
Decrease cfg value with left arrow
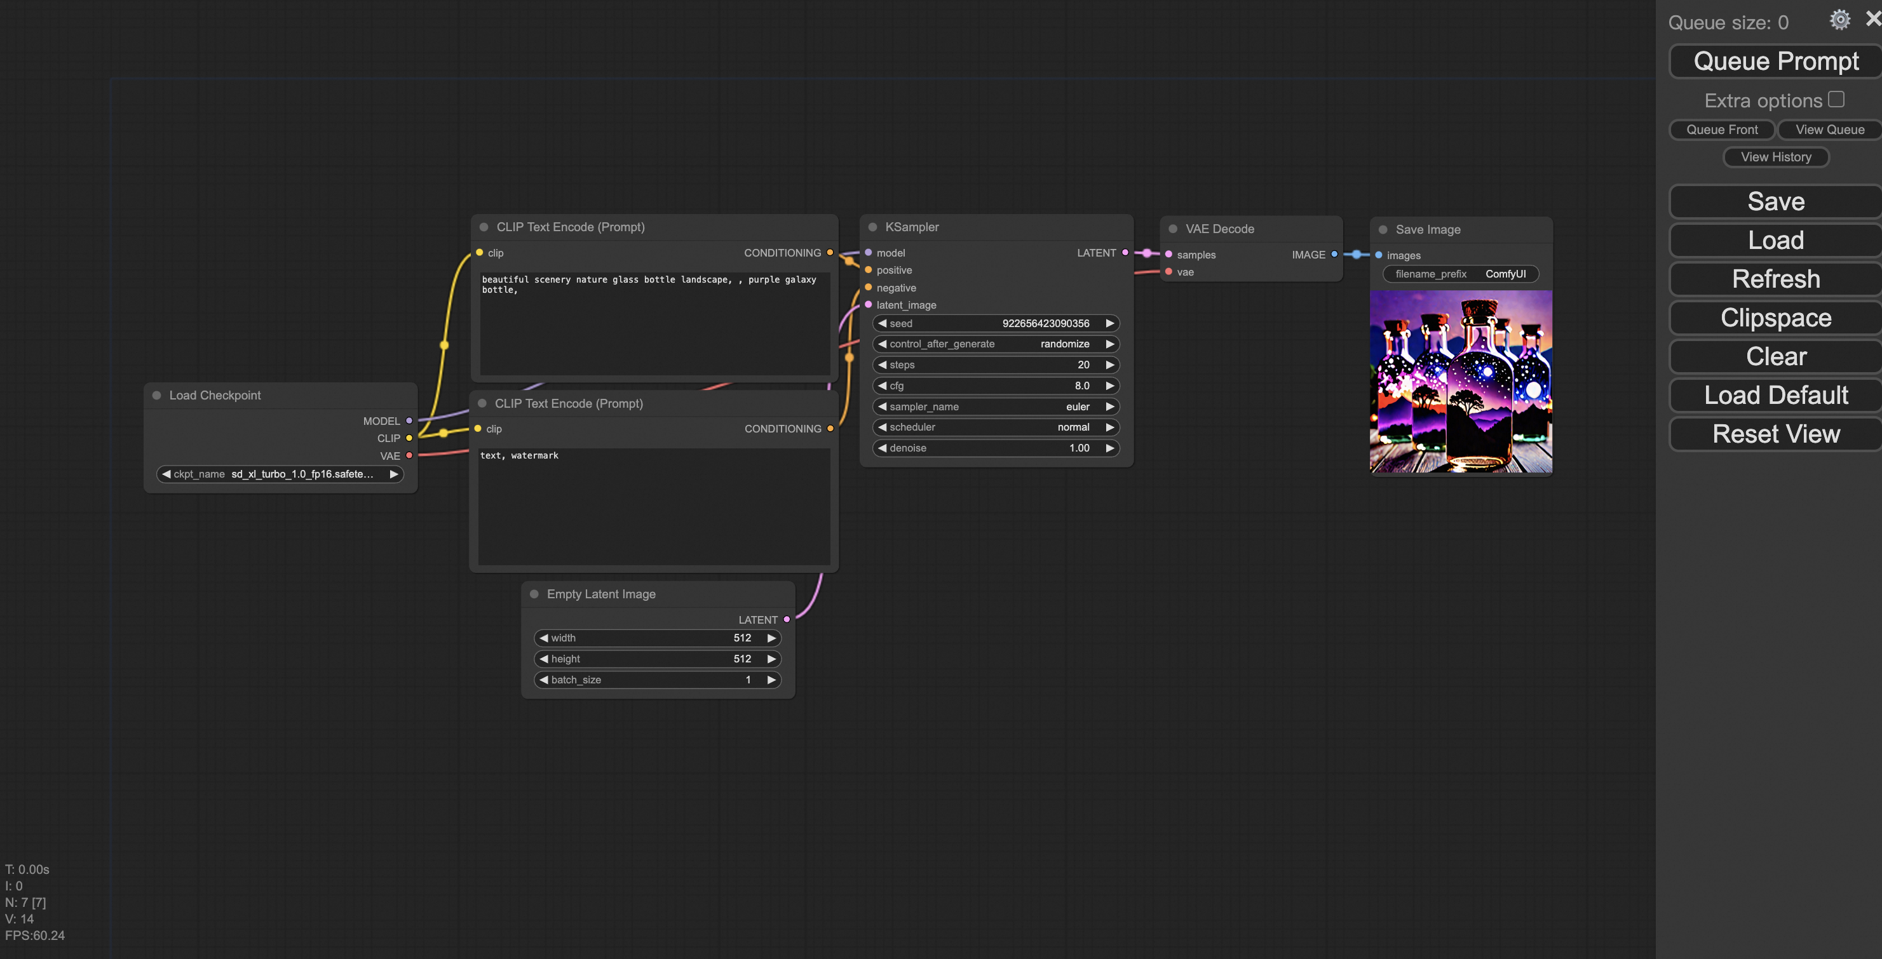click(x=882, y=386)
